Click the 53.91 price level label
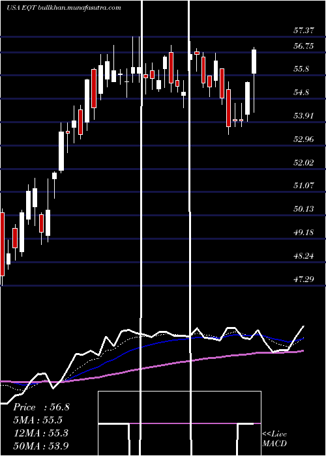Viewport: 326px width, 456px height. [x=304, y=116]
